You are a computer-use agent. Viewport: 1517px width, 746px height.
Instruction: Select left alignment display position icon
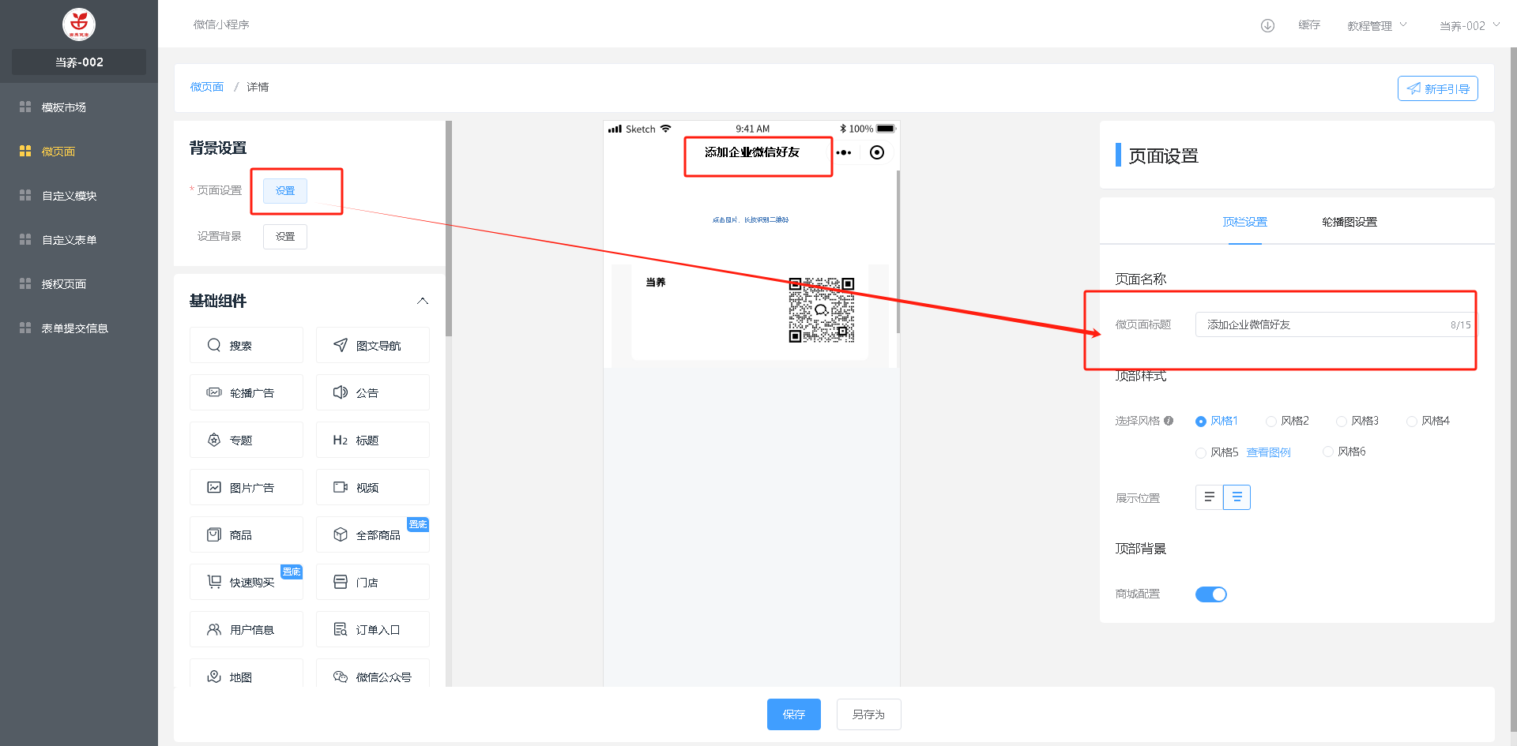tap(1209, 497)
